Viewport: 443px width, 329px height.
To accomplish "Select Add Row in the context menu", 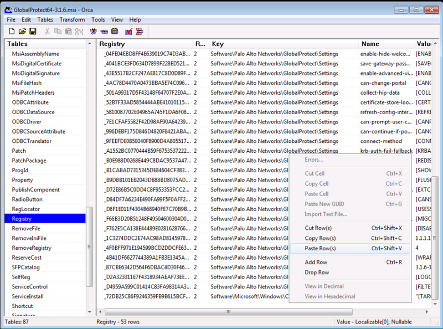I will pos(316,262).
